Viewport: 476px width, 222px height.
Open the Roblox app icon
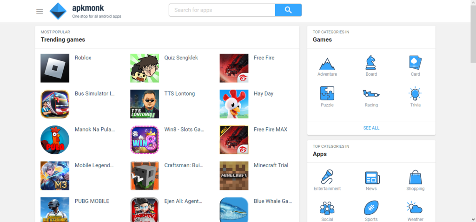coord(55,68)
